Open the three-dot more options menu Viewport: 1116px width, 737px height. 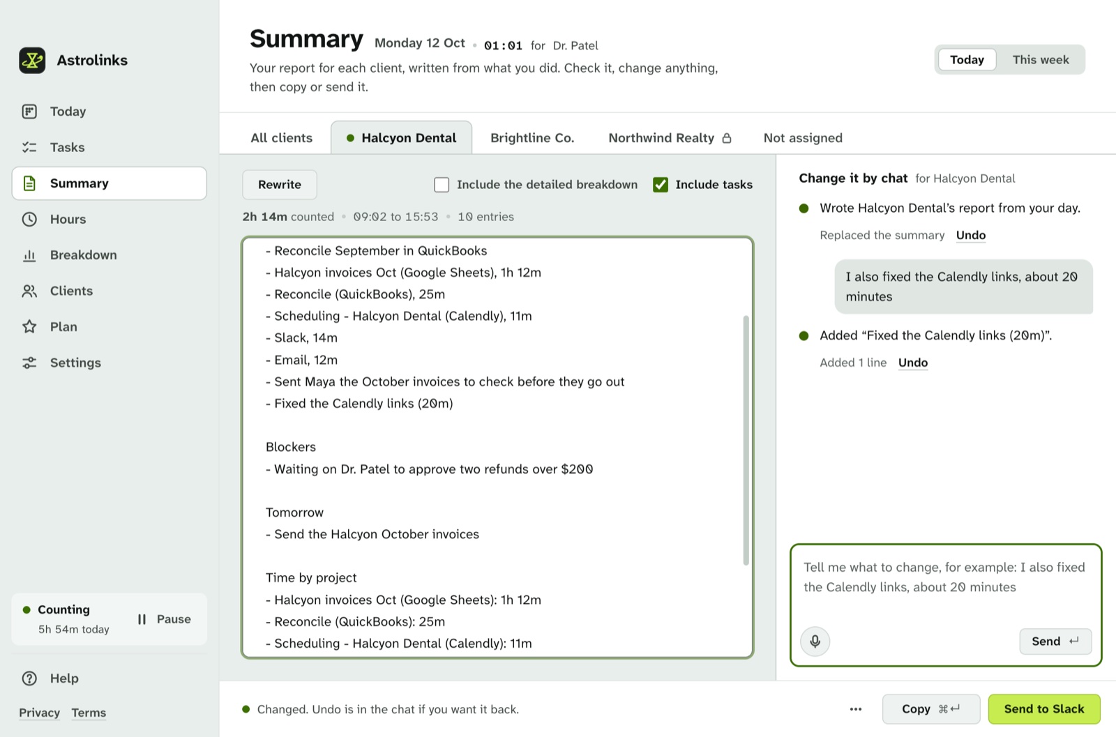coord(856,709)
